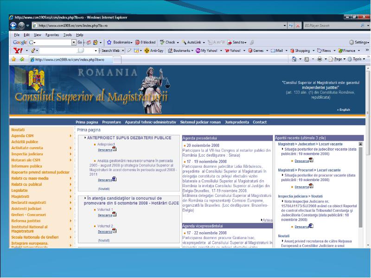Open the Yahoo Search Web dropdown arrow
Image resolution: width=371 pixels, height=278 pixels.
pos(123,51)
